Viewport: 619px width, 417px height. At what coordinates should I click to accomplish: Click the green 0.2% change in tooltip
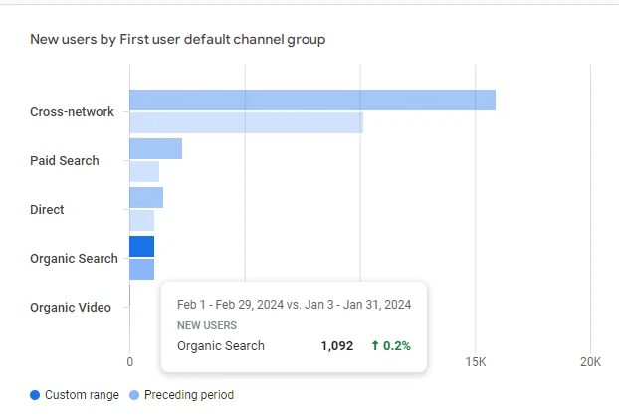[391, 346]
